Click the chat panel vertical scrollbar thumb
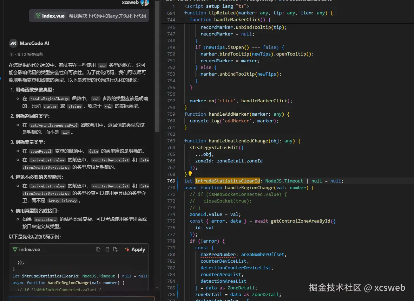Viewport: 414px width, 301px height. point(157,66)
